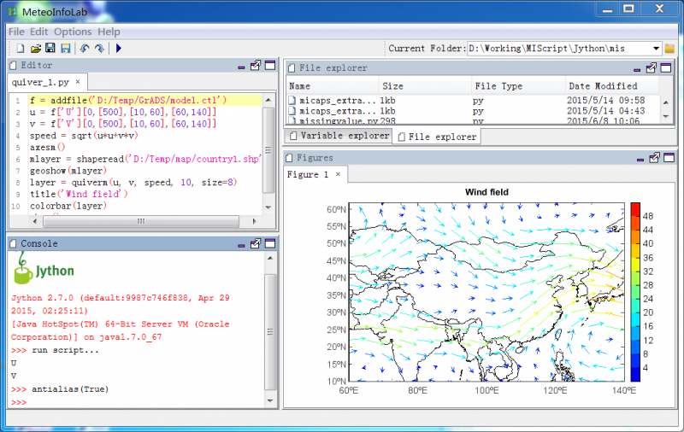Expand the Current Folder path dropdown
684x432 pixels.
[656, 49]
